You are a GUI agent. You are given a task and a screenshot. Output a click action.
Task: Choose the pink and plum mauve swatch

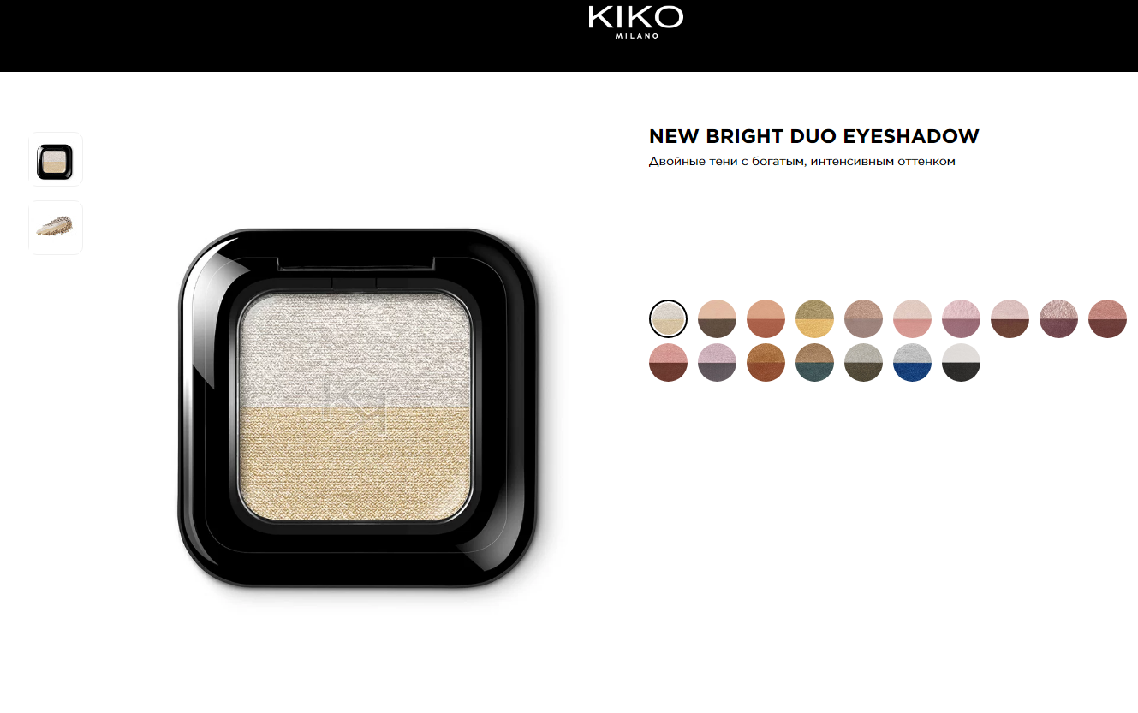[x=961, y=319]
